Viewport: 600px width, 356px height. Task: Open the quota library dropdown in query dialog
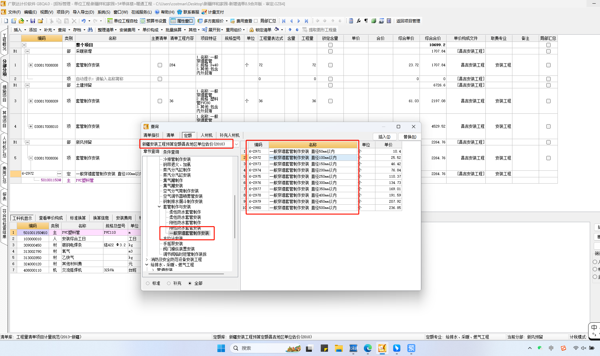236,144
